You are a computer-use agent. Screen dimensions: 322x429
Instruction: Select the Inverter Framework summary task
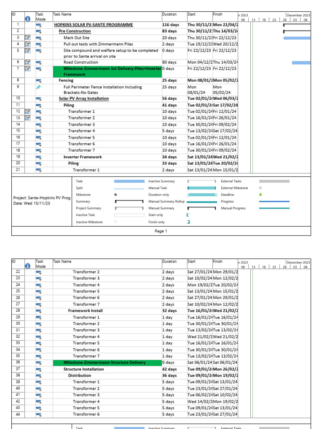(x=83, y=157)
